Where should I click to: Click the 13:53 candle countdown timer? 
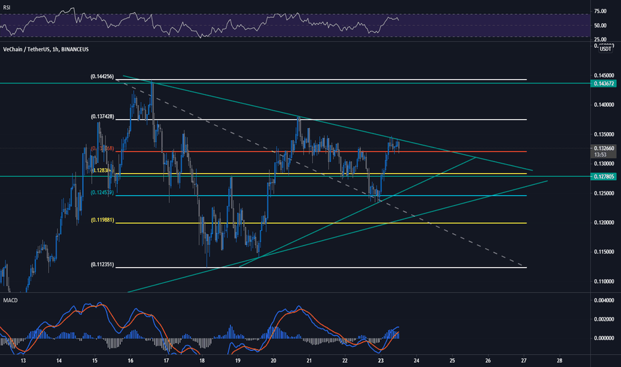[x=600, y=154]
